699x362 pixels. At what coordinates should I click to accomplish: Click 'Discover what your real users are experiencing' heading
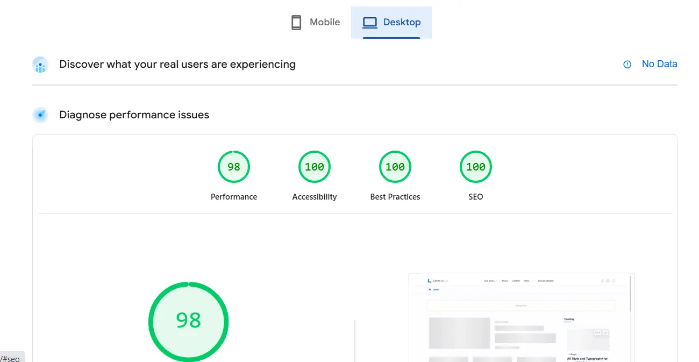177,65
